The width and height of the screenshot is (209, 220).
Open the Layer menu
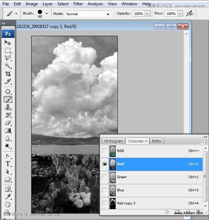tap(48, 4)
